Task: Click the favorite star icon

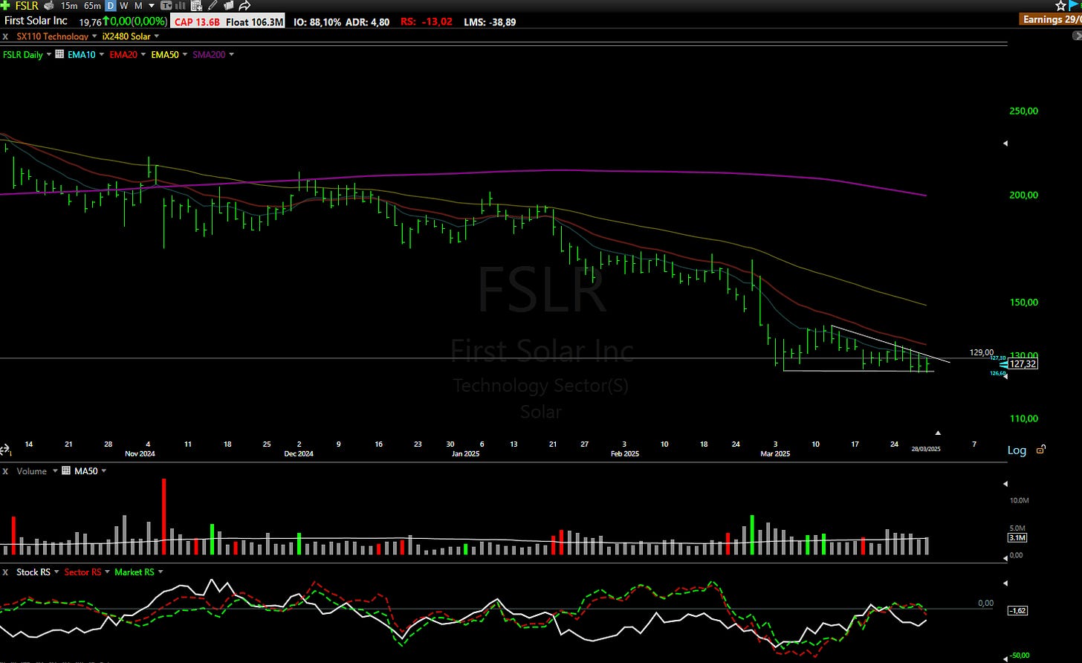Action: click(x=1060, y=5)
